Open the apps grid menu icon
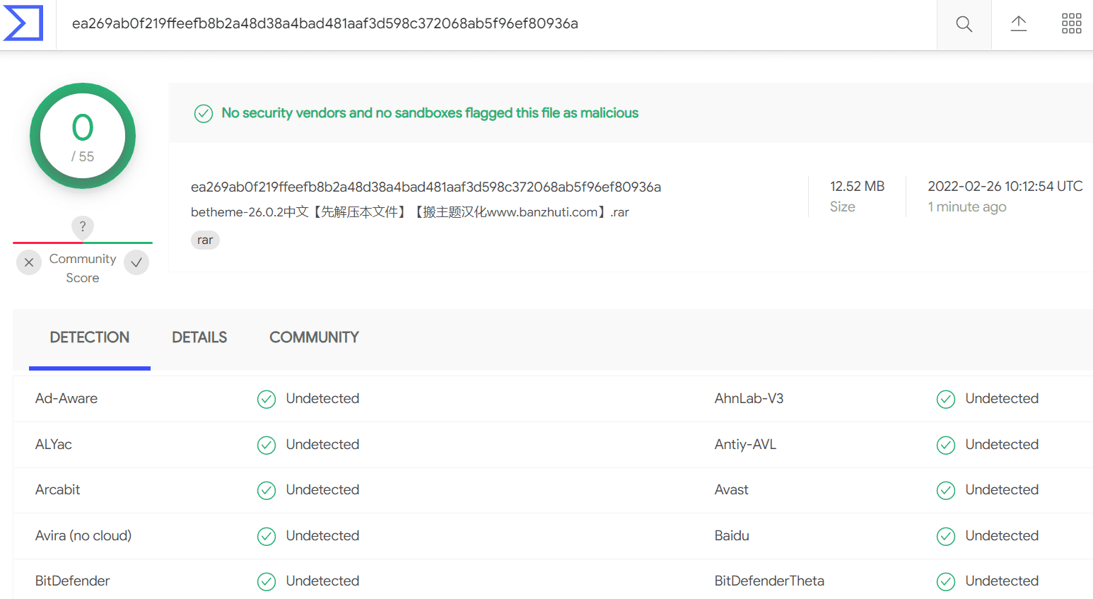1093x599 pixels. 1072,24
